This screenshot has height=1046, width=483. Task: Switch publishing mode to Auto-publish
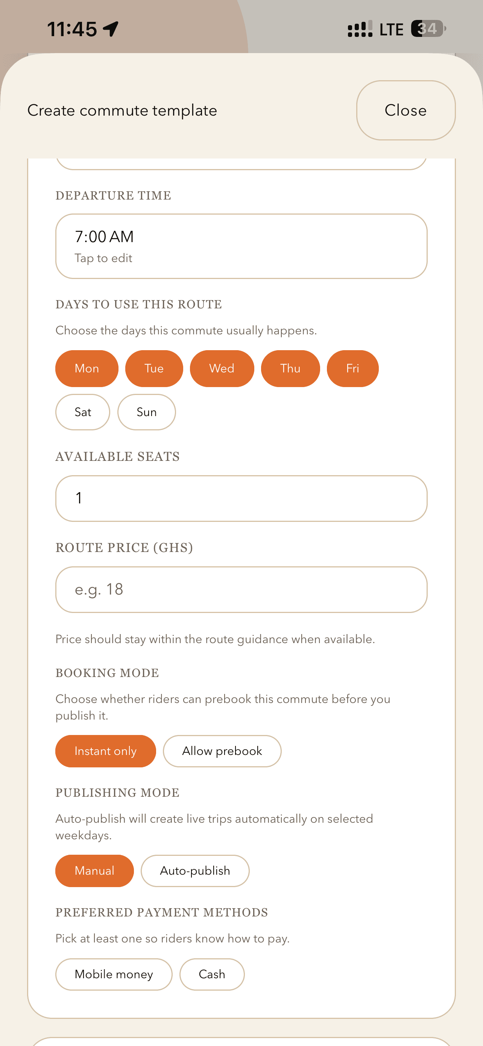194,871
